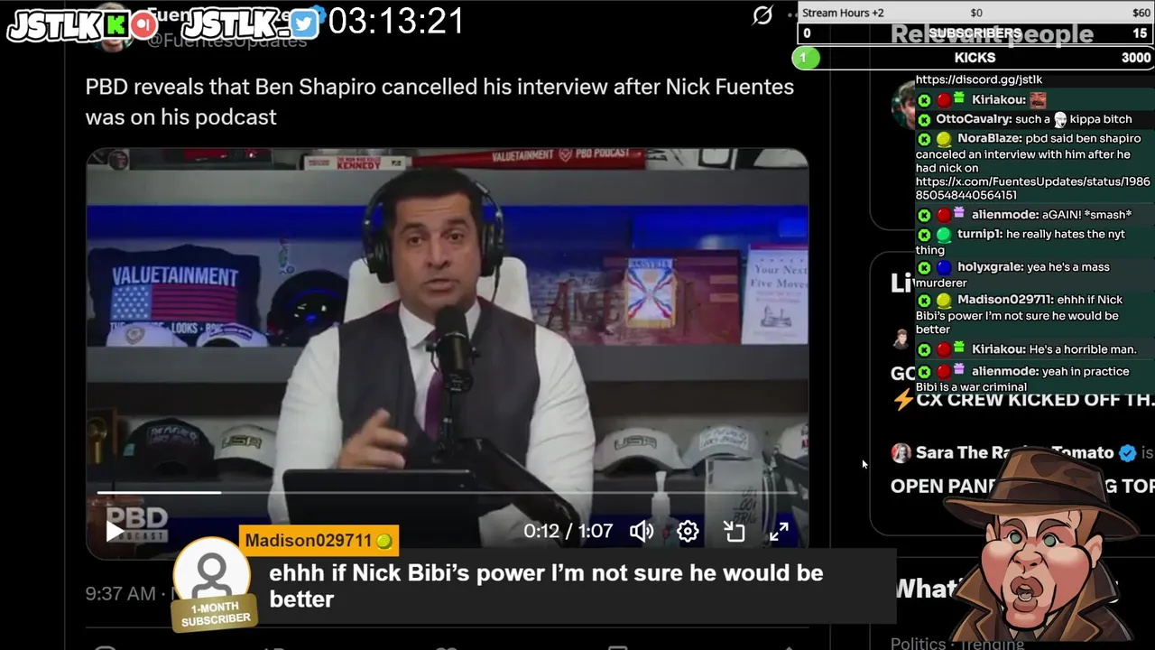Viewport: 1155px width, 650px height.
Task: Open the discord.gg/jstlk link
Action: tap(979, 79)
